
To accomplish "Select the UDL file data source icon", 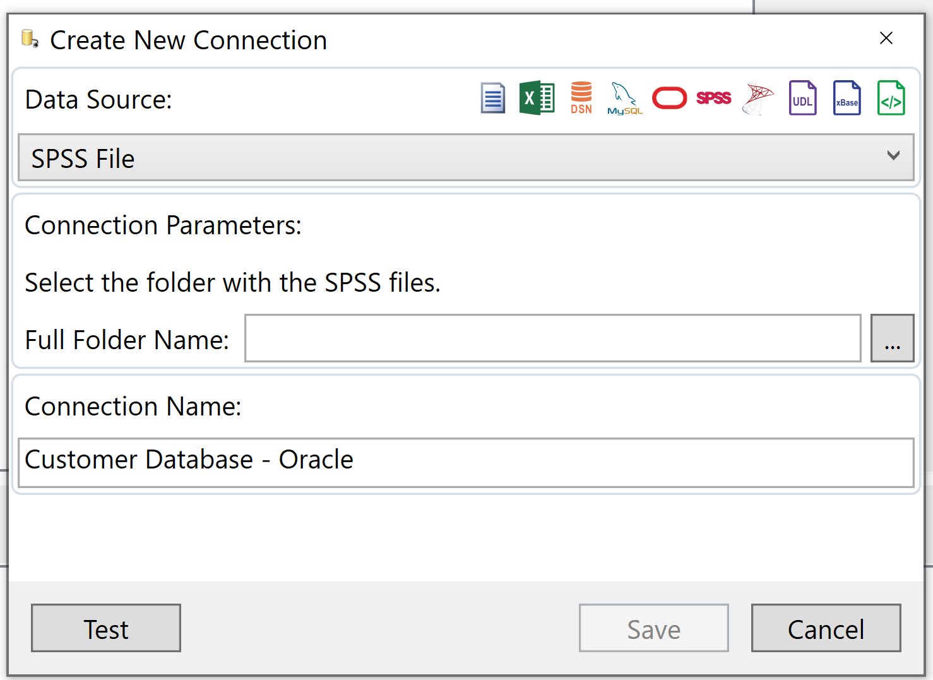I will 802,98.
